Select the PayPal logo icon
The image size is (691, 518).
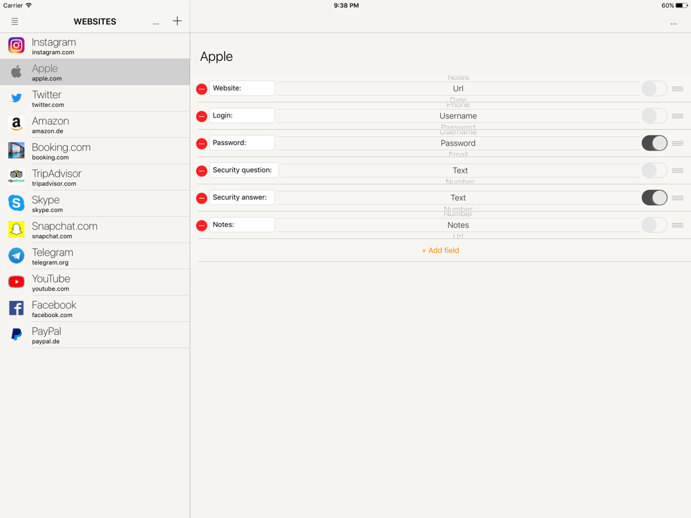(17, 334)
